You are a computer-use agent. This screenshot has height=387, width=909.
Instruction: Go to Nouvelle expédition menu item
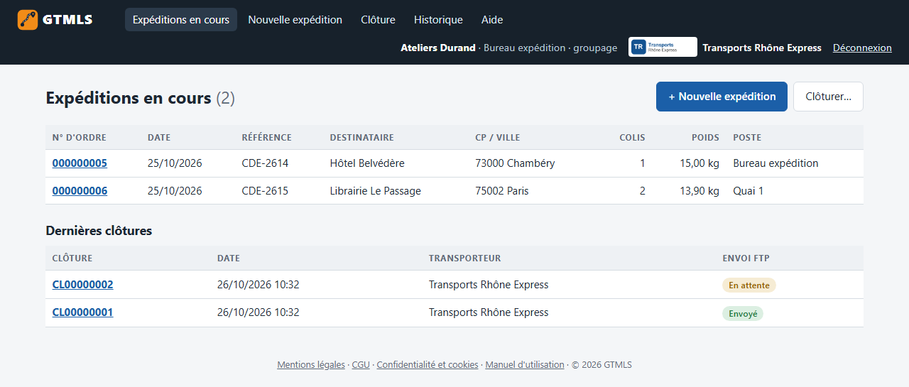295,20
